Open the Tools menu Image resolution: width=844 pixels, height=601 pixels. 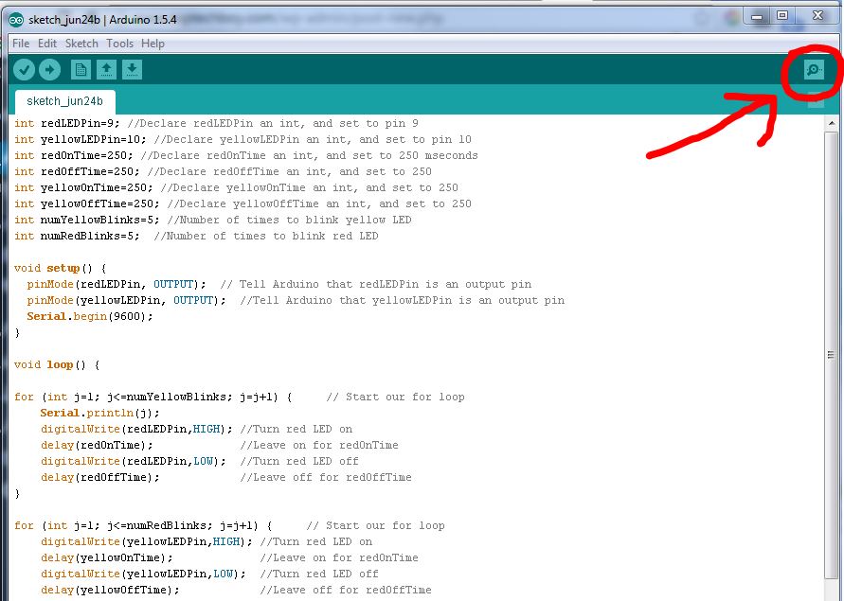[119, 43]
